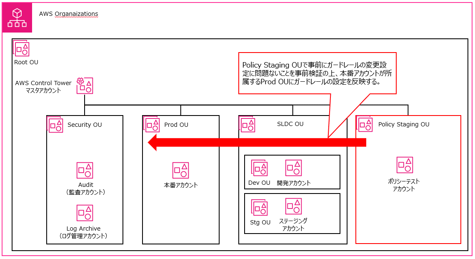Click the SLDC OU label
Viewport: 475px width, 259px height.
[x=290, y=124]
